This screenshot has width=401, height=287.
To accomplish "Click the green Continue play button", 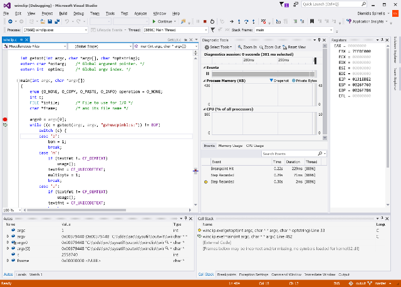I will coord(162,22).
